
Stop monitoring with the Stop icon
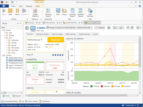pos(10,11)
